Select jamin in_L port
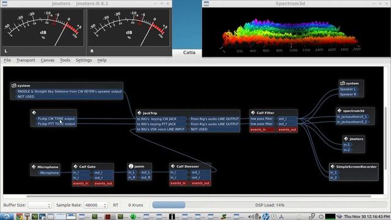Screen dimensions: 391x220 [133, 172]
